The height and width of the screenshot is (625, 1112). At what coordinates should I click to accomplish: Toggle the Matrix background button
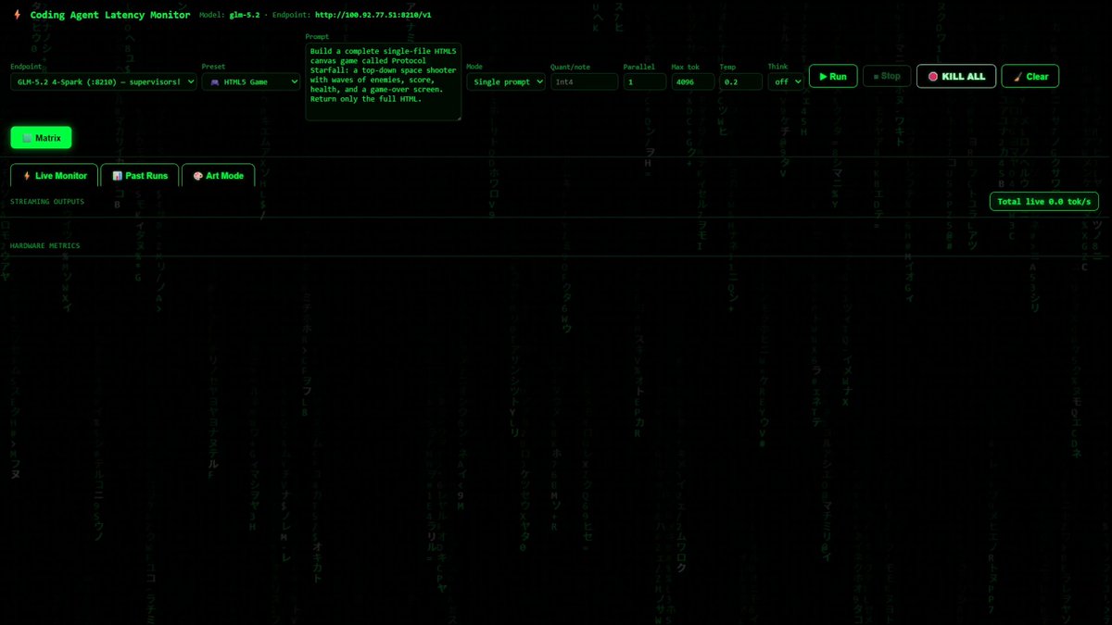(x=41, y=138)
